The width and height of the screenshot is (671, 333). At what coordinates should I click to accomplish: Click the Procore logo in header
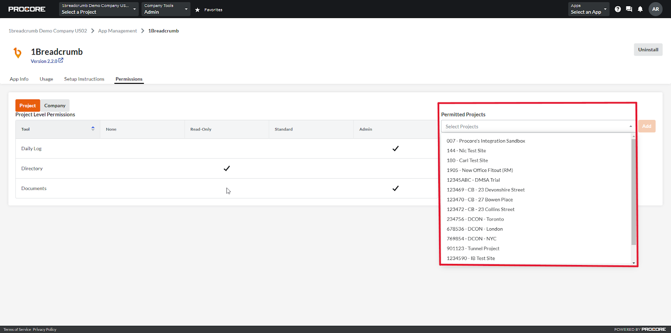tap(27, 9)
